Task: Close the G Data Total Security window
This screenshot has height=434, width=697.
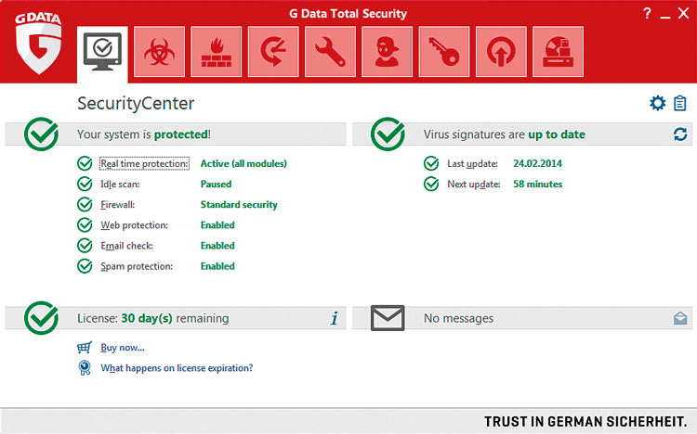Action: (x=684, y=13)
